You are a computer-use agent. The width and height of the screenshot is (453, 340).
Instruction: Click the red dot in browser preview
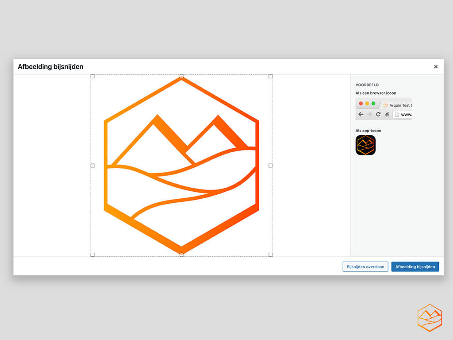click(361, 104)
